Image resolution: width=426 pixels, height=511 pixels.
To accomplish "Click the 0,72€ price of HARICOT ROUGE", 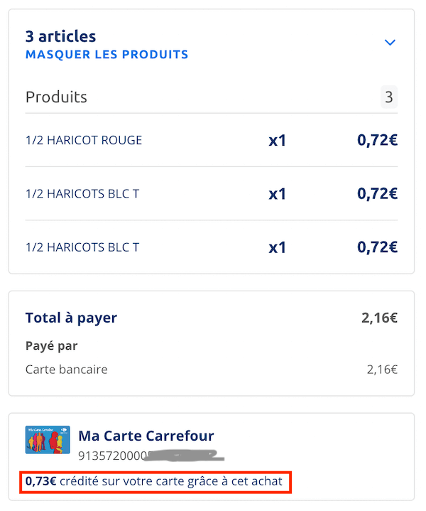I will [x=377, y=140].
